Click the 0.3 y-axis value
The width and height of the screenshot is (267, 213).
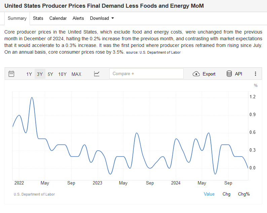tap(253, 150)
